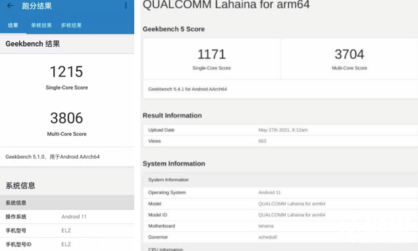Click the Views count 663
The height and width of the screenshot is (251, 418).
pos(262,141)
